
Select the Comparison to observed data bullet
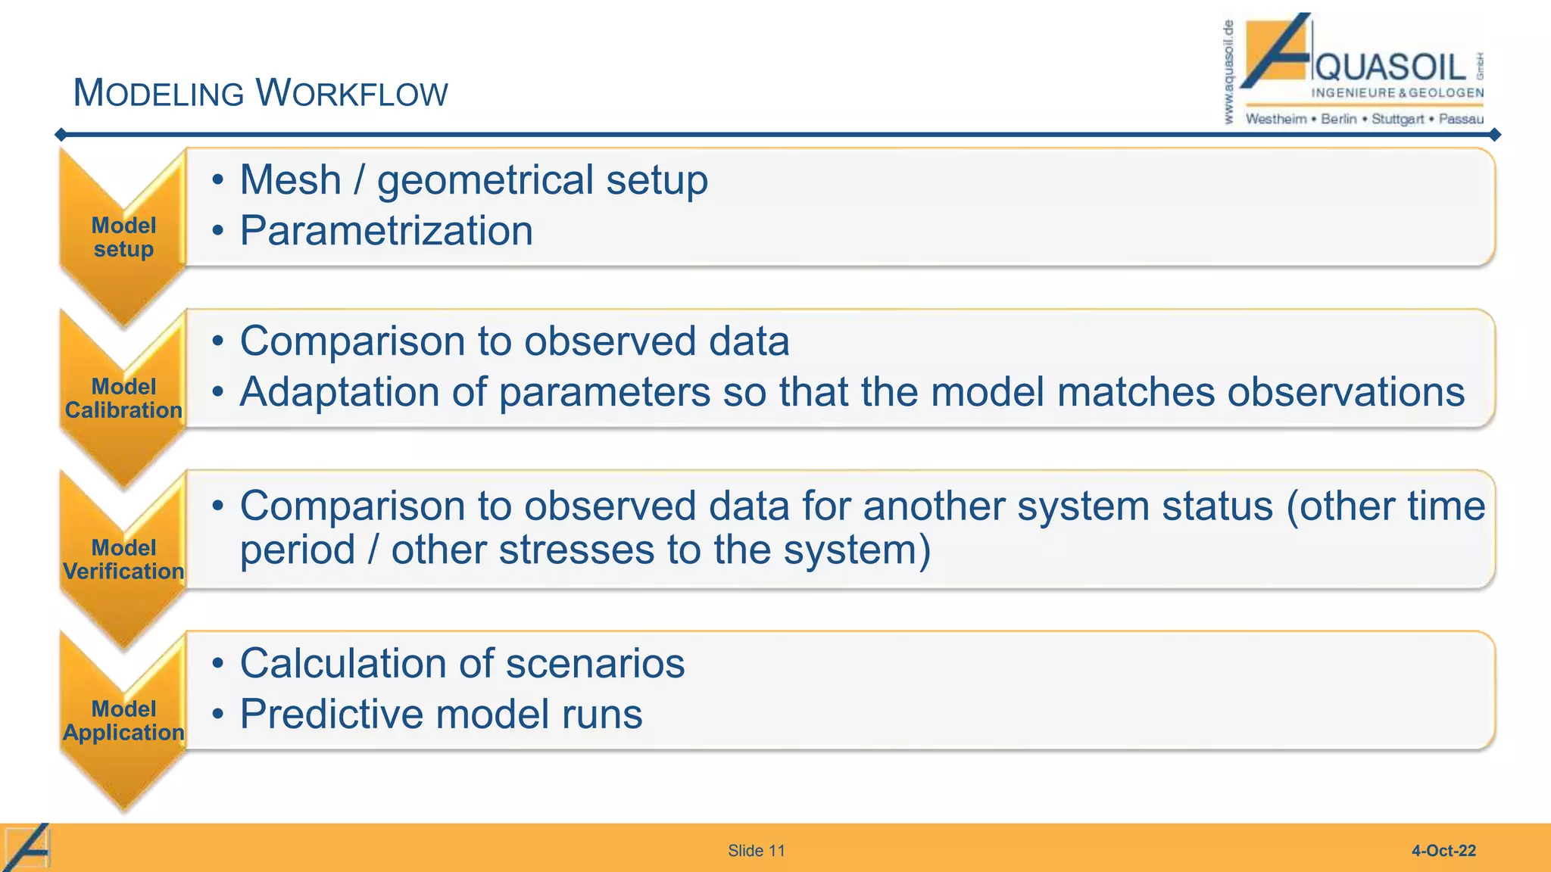point(514,341)
